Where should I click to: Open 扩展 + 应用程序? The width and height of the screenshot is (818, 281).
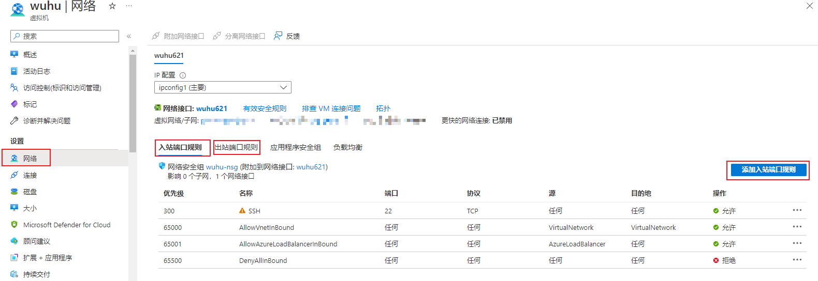(47, 258)
